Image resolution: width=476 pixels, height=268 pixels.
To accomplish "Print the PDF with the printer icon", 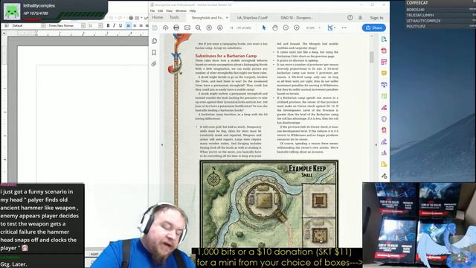I will point(176,28).
